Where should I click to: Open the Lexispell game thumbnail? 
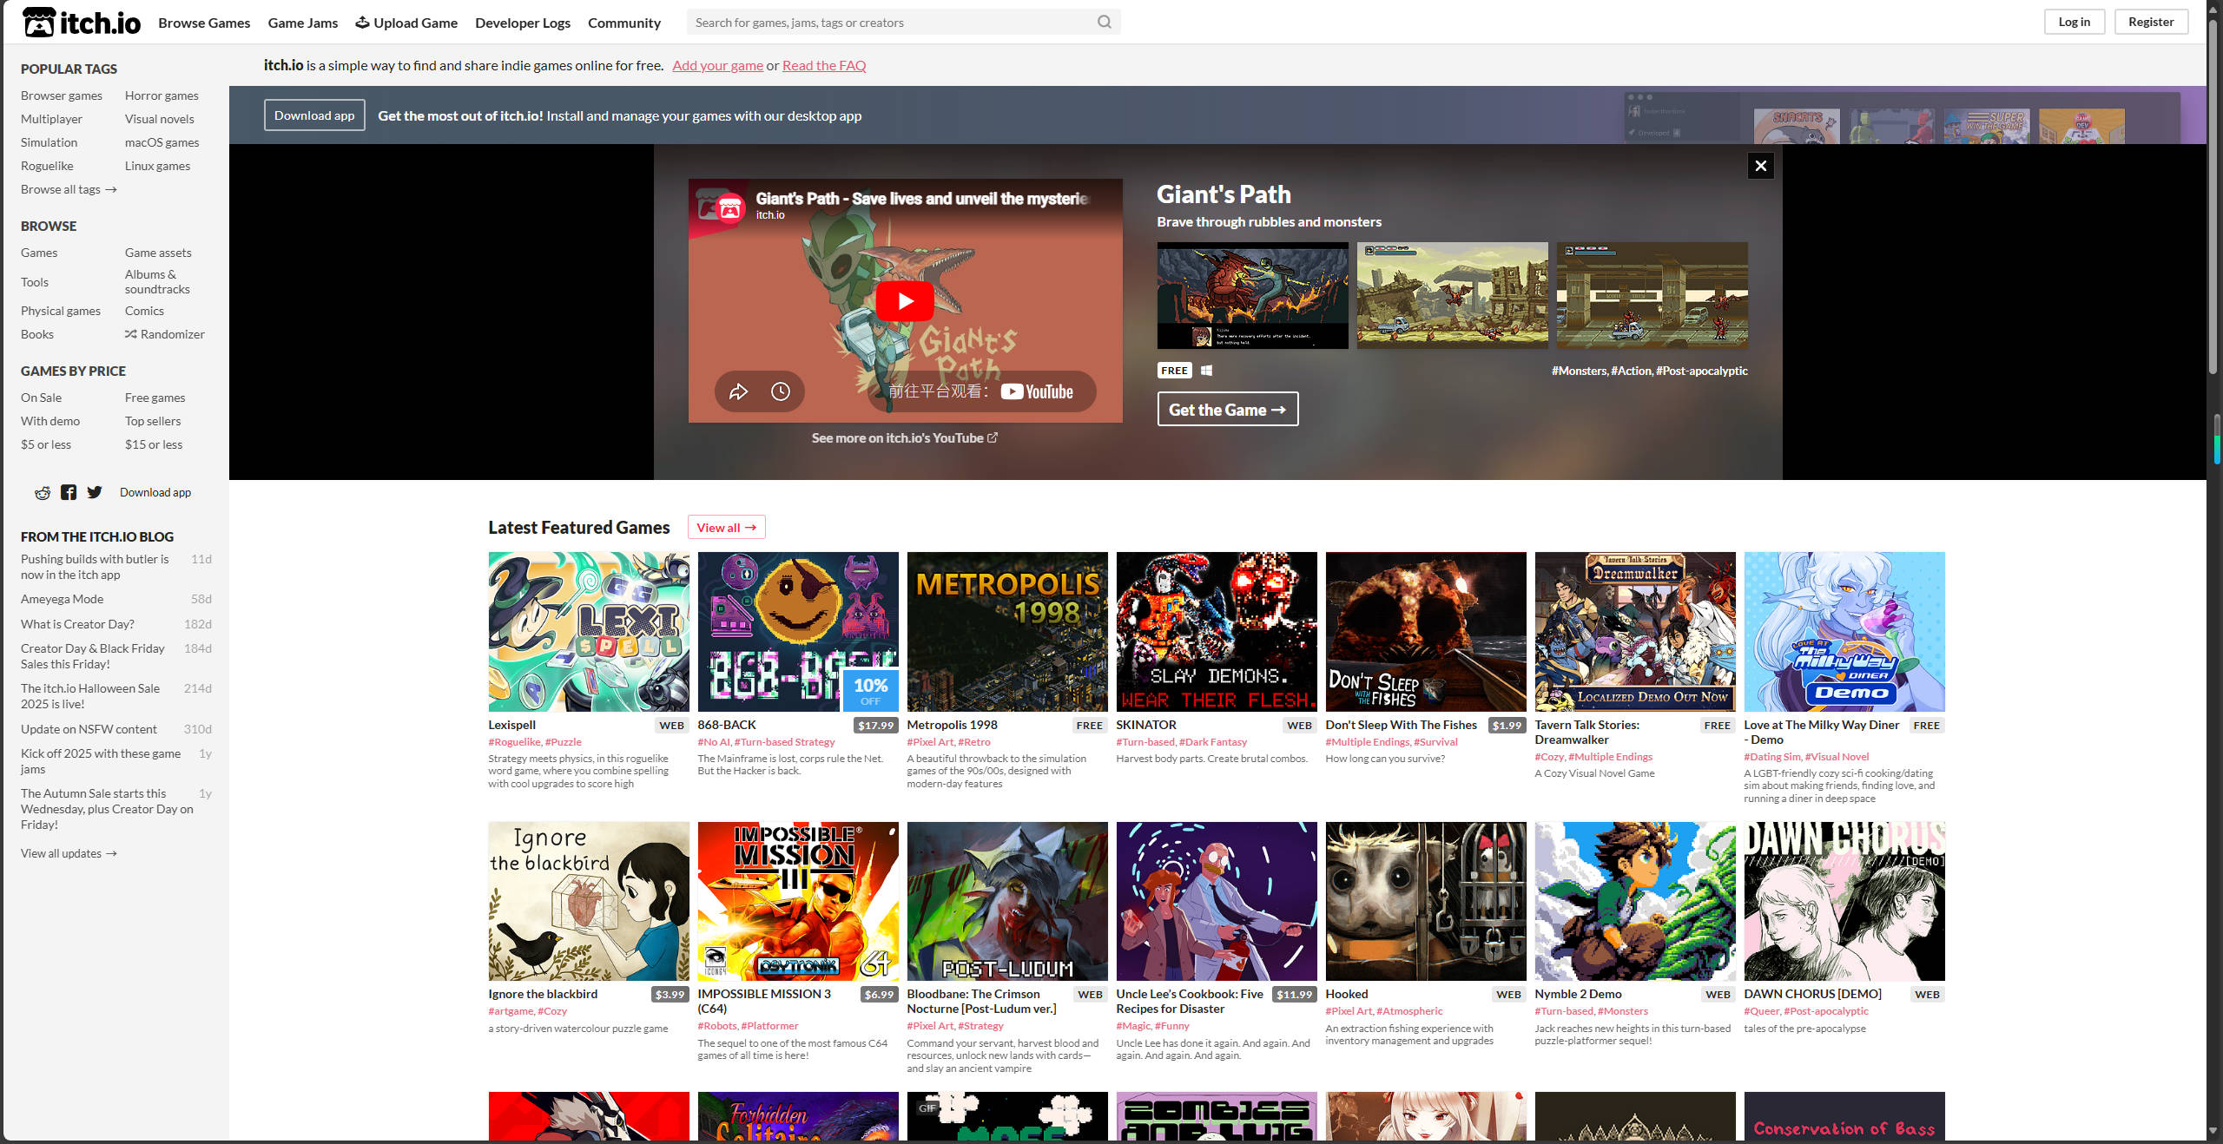click(x=589, y=632)
